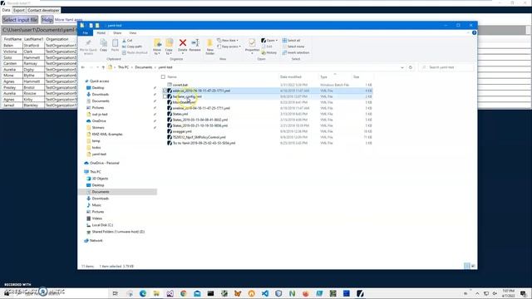Switch to the View ribbon tab
532x299 pixels.
[x=133, y=33]
